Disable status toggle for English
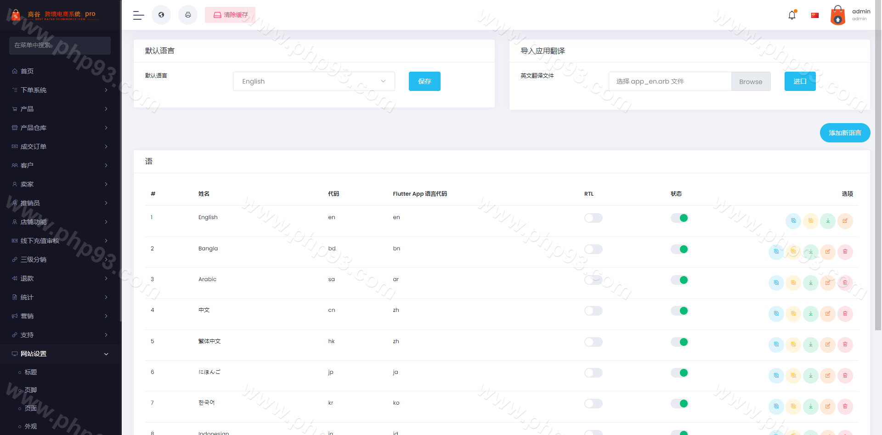The height and width of the screenshot is (435, 882). click(679, 218)
